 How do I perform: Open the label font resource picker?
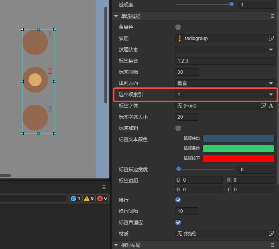263,106
